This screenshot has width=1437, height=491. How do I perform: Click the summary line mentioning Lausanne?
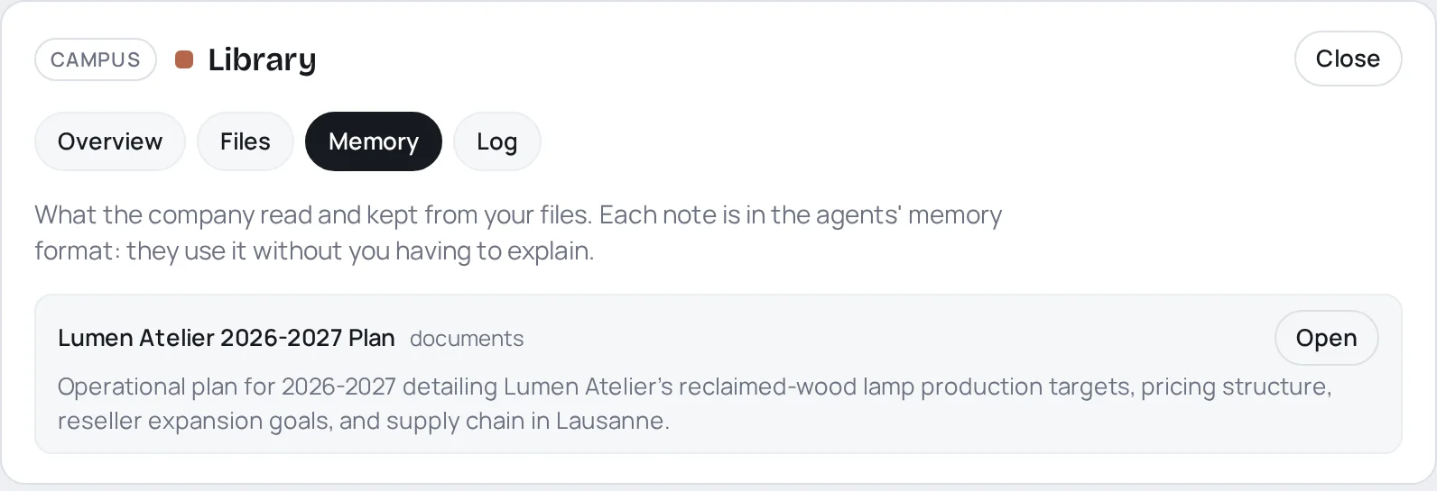point(364,421)
